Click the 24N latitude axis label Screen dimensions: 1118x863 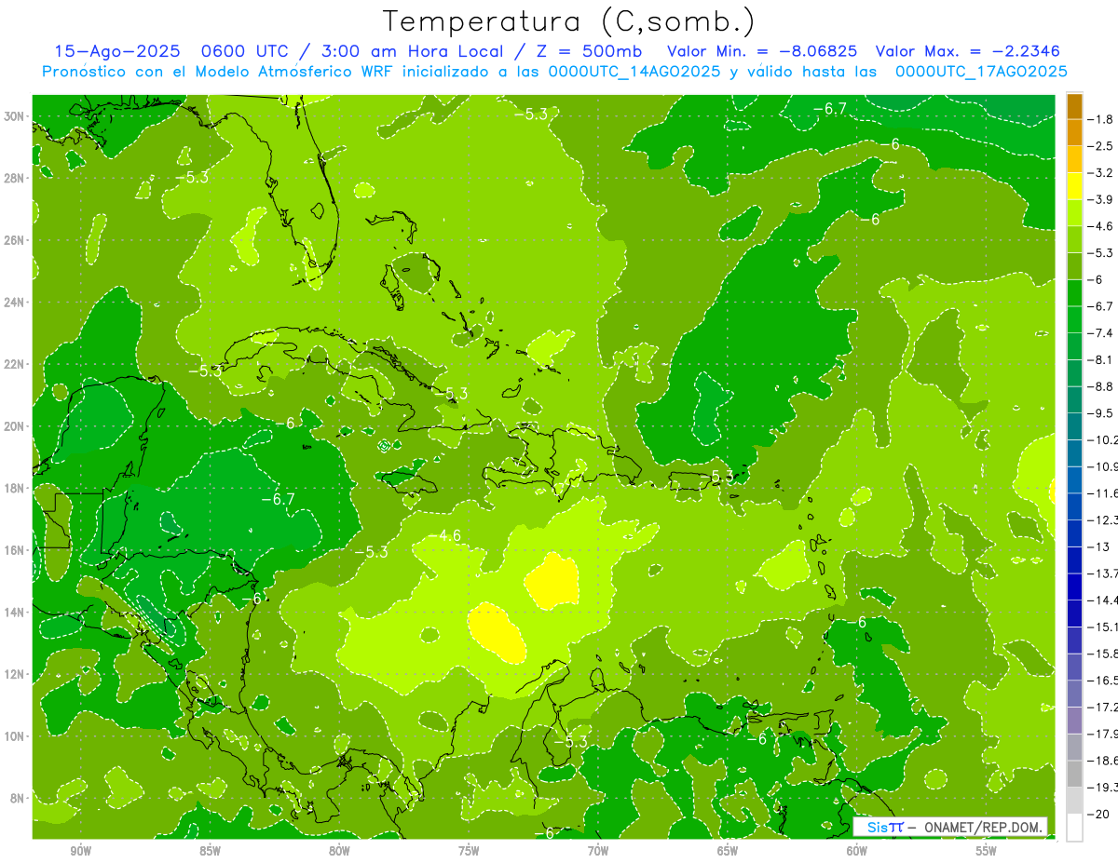(x=16, y=303)
